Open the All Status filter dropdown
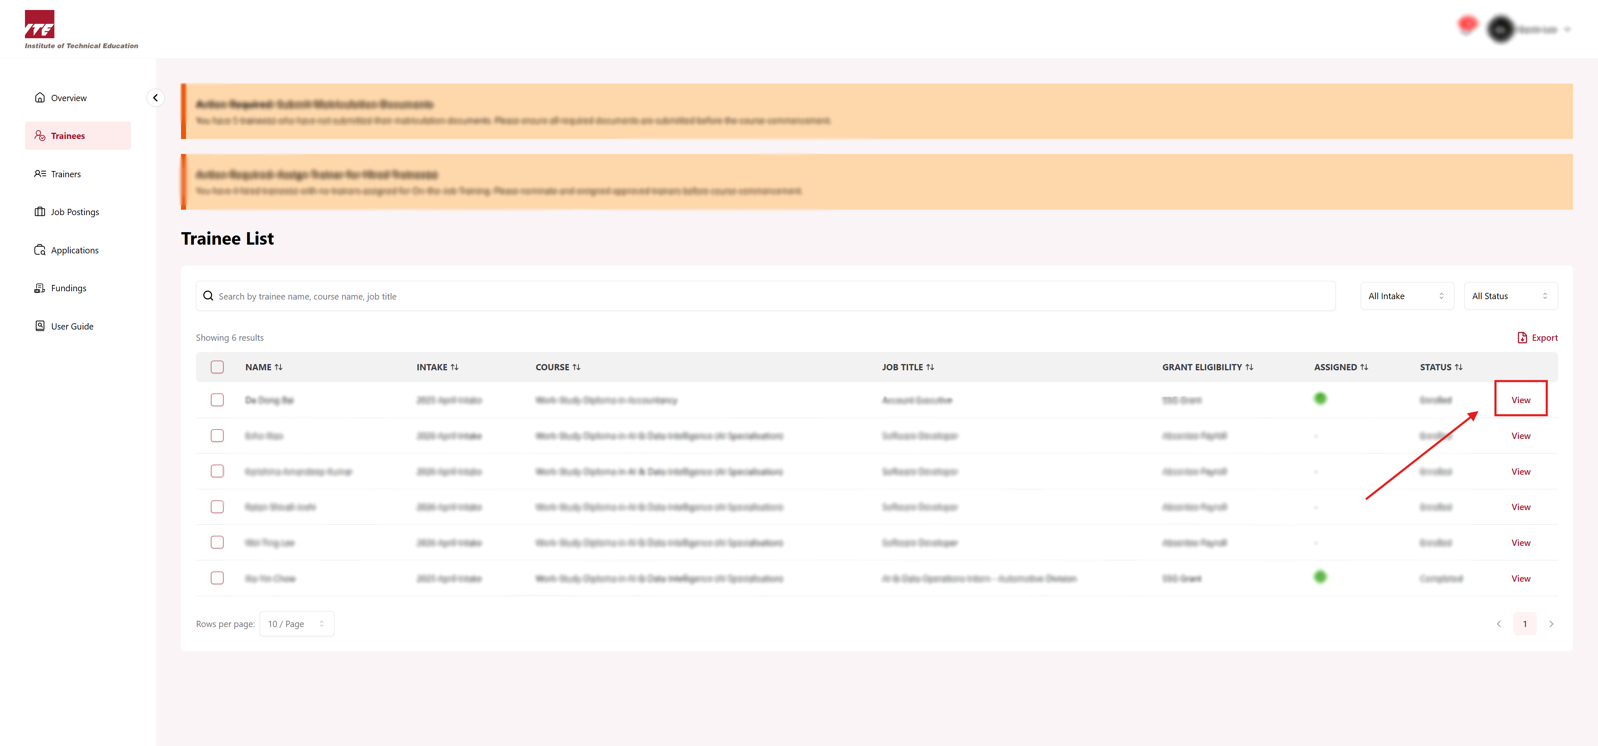The width and height of the screenshot is (1598, 746). pos(1510,296)
